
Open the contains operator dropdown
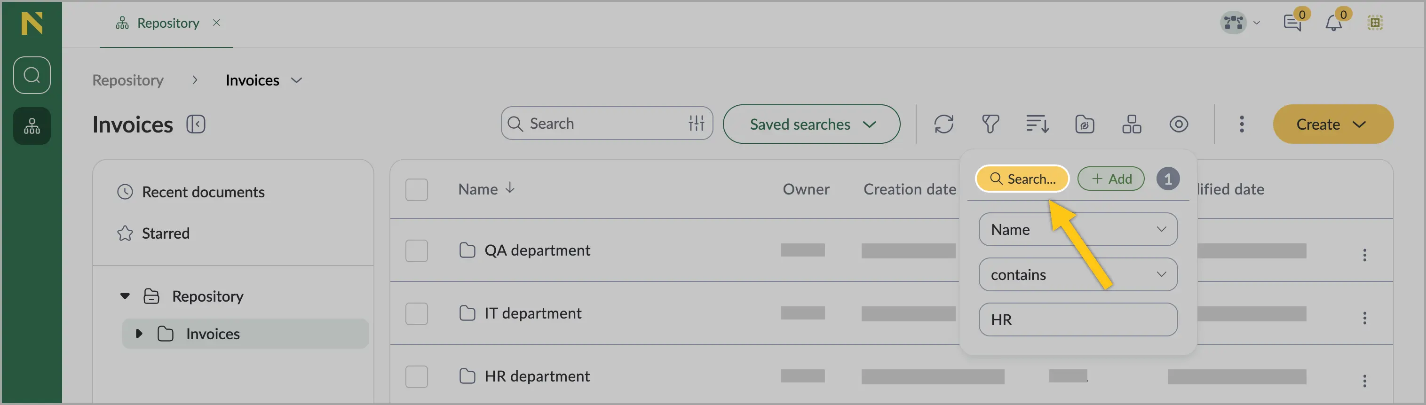tap(1078, 274)
